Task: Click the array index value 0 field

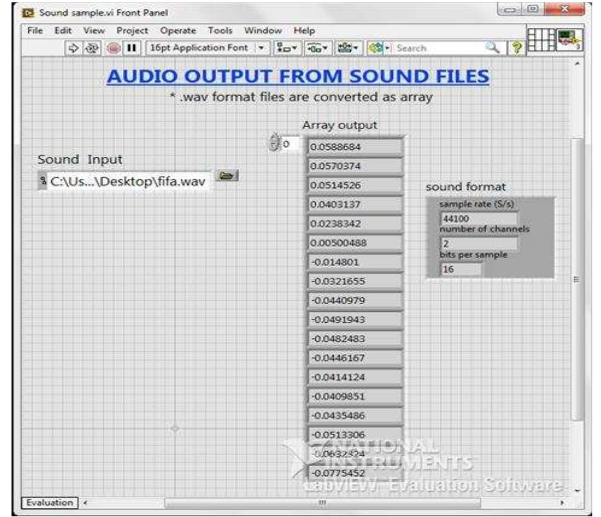Action: click(x=291, y=144)
